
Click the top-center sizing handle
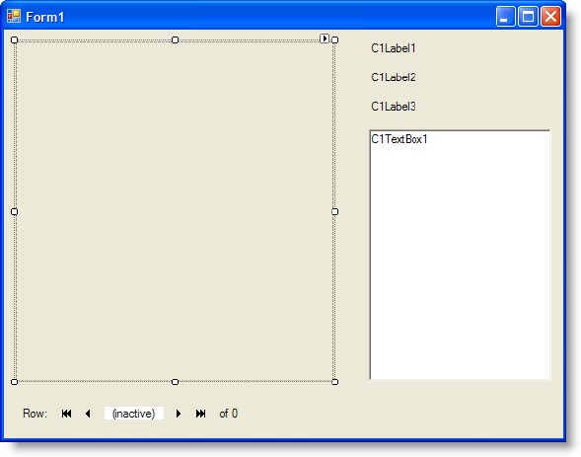tap(175, 39)
